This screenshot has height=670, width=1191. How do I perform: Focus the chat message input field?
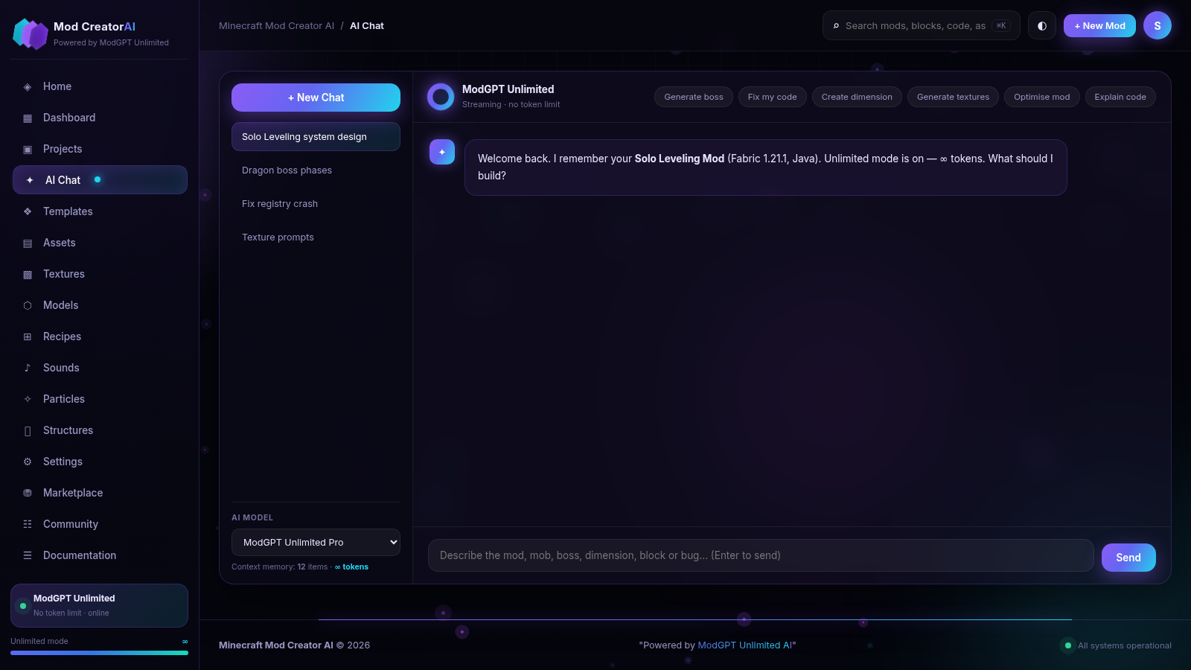tap(761, 555)
